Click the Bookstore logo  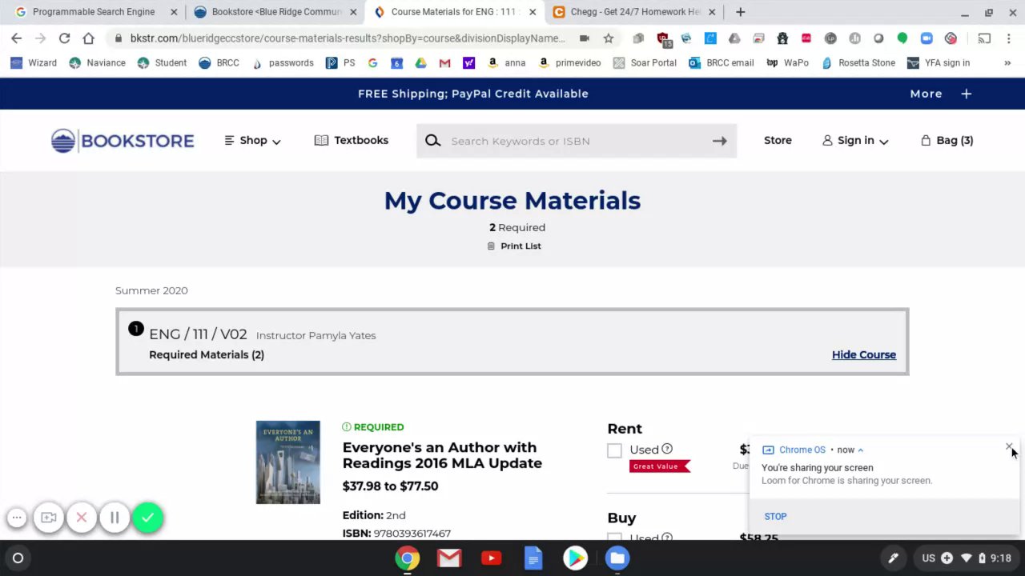[x=123, y=141]
